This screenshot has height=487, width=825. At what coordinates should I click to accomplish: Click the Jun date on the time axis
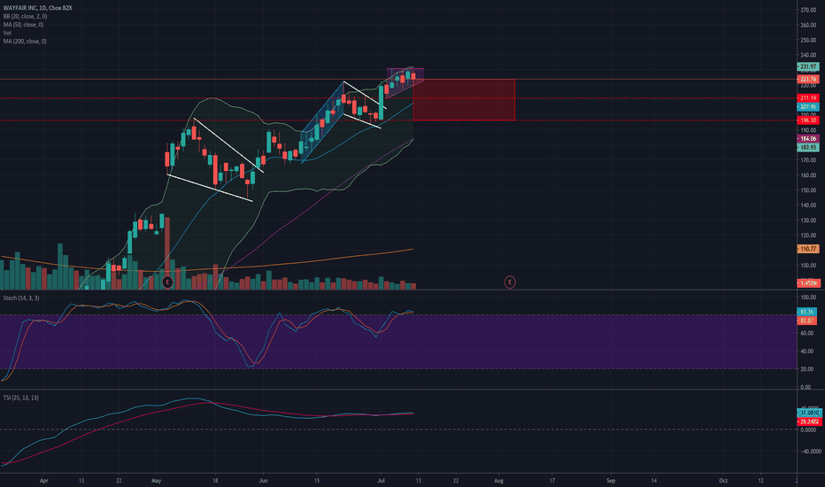pos(263,481)
